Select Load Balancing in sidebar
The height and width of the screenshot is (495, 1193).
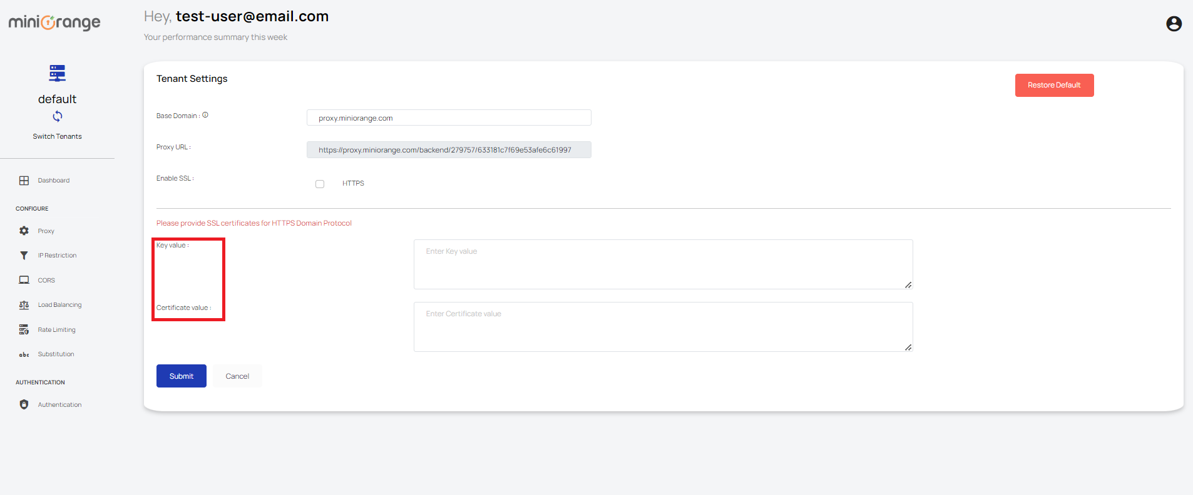pyautogui.click(x=59, y=305)
